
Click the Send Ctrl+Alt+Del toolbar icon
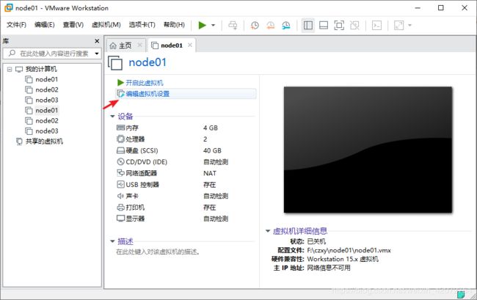pos(233,25)
